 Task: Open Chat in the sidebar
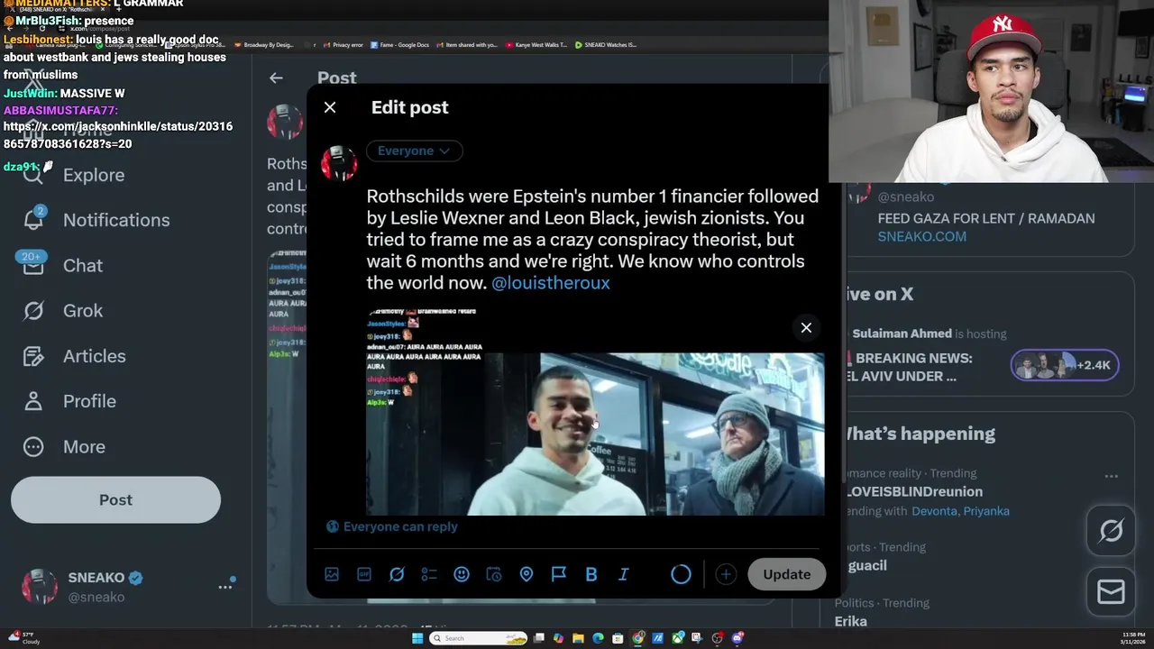click(x=63, y=266)
